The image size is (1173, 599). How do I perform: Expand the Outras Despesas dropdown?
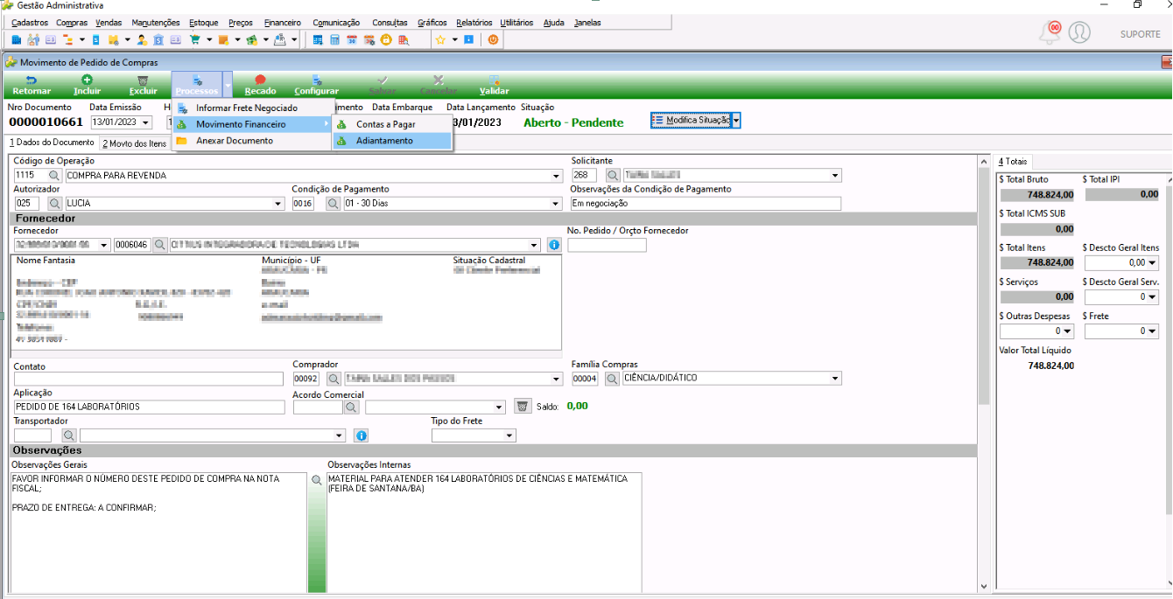coord(1068,331)
